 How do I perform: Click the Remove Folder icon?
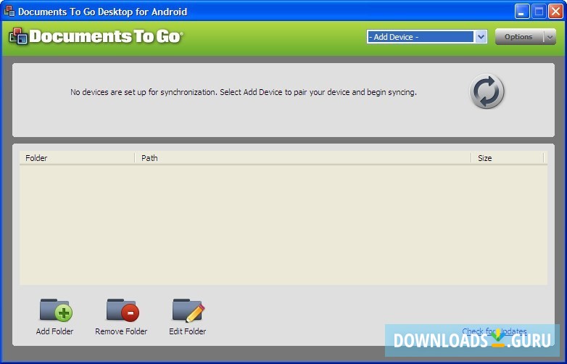point(123,310)
